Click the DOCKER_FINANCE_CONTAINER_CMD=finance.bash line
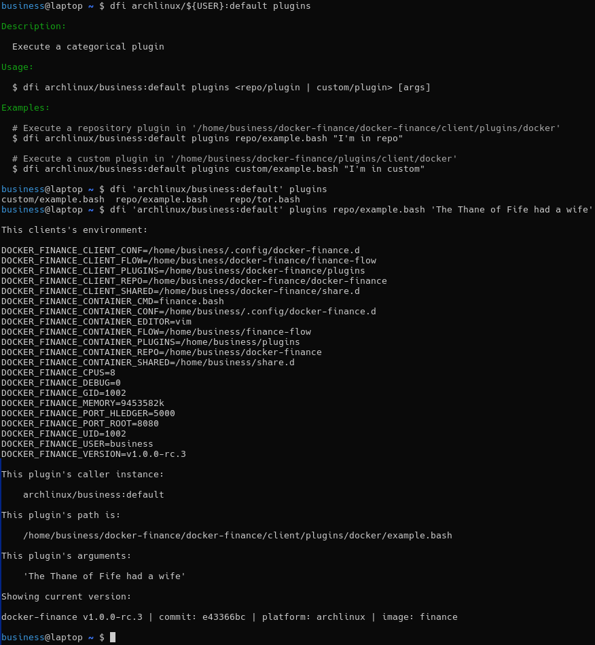The image size is (595, 645). pos(113,301)
